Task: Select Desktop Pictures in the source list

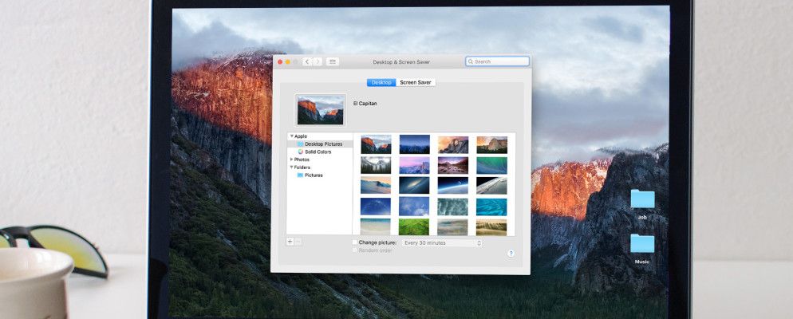Action: [x=320, y=144]
